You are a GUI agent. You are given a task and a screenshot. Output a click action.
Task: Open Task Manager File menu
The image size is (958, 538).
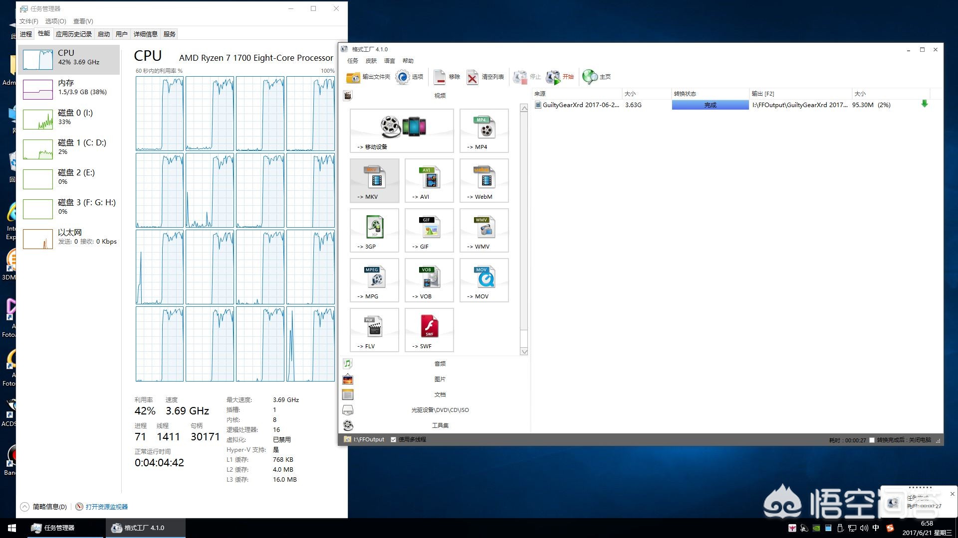(29, 21)
